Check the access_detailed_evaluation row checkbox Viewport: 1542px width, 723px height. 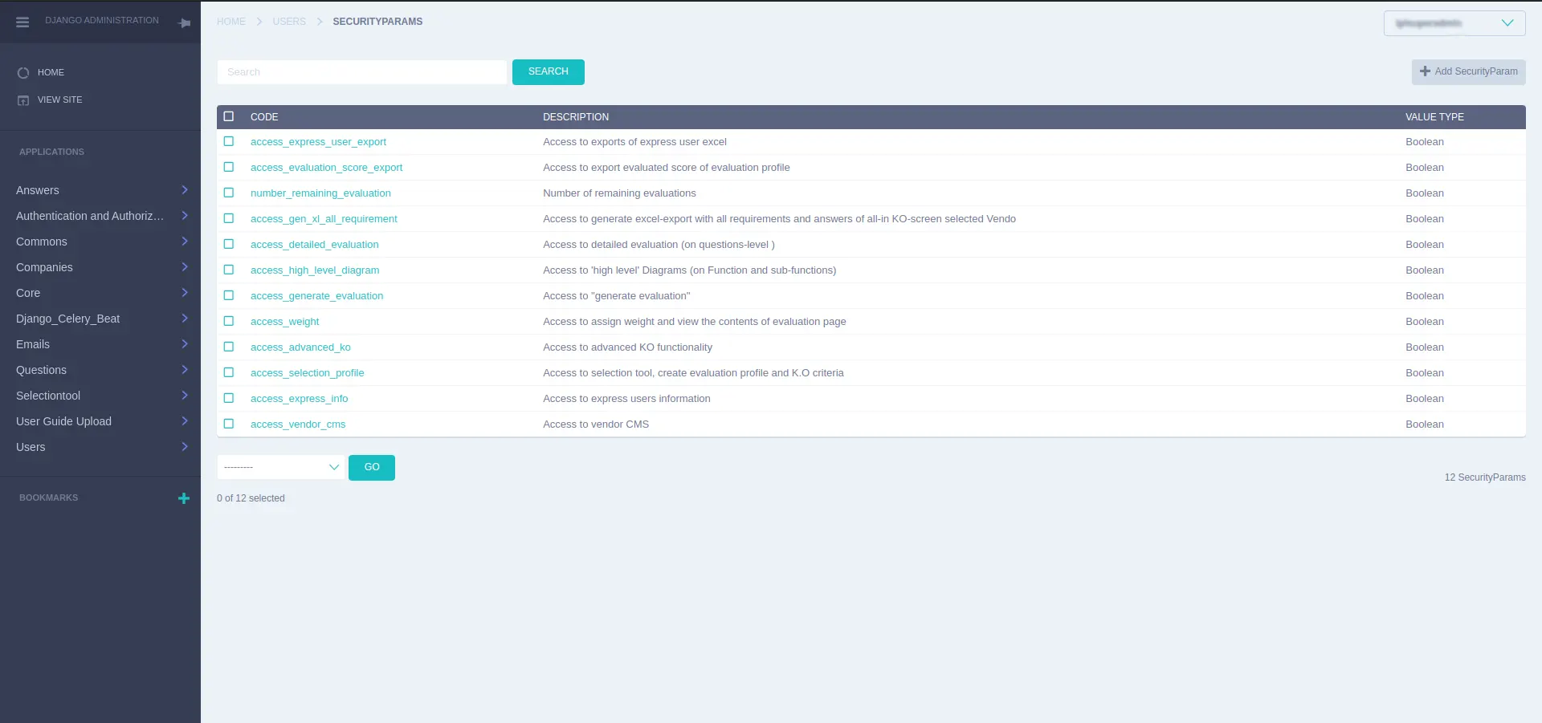click(229, 244)
